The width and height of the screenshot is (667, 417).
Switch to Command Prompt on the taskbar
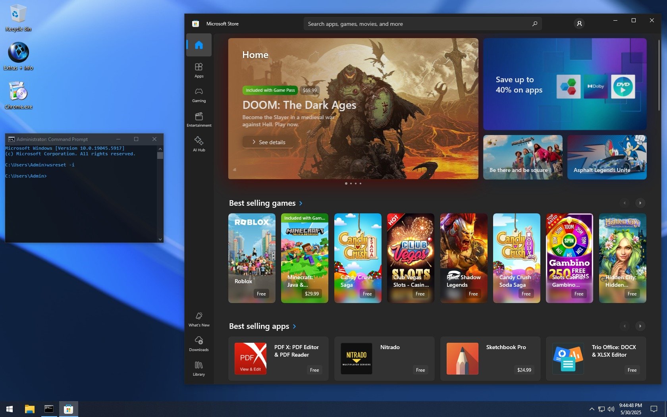click(49, 409)
